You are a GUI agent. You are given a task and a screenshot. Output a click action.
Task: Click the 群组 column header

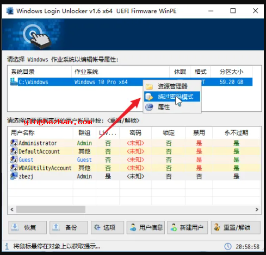[84, 133]
